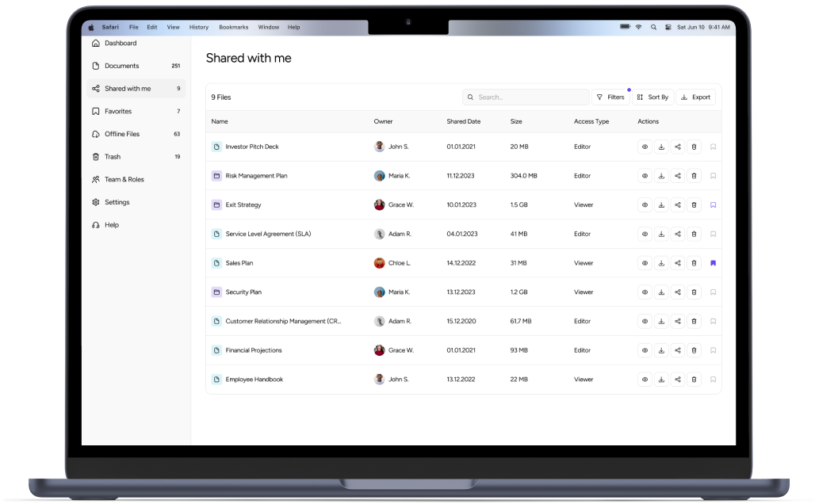Delete the Security Plan folder
The image size is (815, 504).
694,292
